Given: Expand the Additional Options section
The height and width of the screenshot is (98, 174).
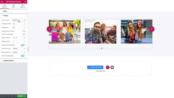Looking at the screenshot, I should [x=14, y=61].
